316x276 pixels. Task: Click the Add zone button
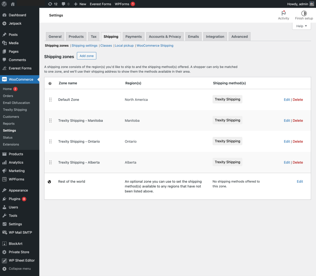point(86,56)
